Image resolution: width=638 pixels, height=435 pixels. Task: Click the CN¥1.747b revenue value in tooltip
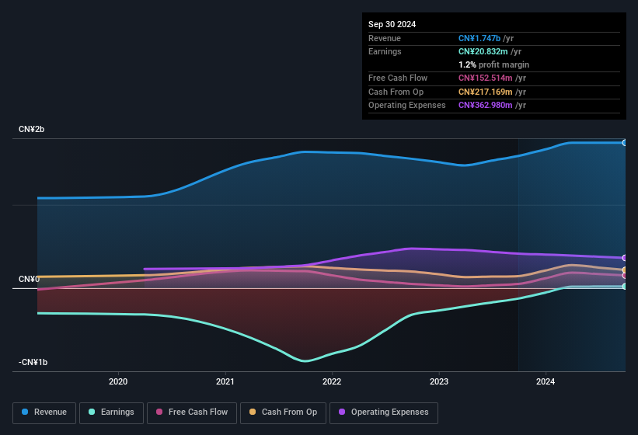point(482,38)
